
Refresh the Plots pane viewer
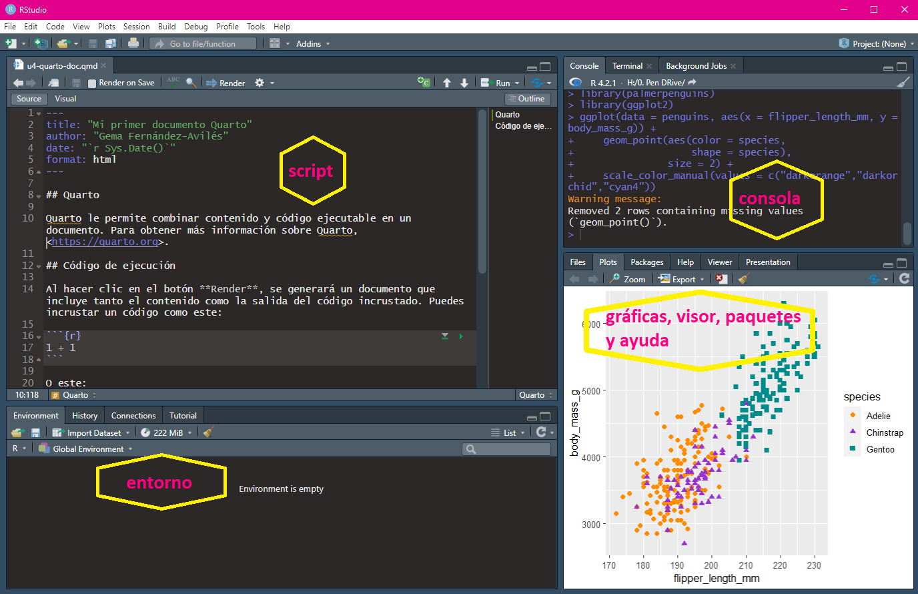coord(904,279)
